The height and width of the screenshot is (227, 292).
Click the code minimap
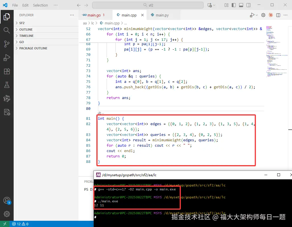point(277,51)
